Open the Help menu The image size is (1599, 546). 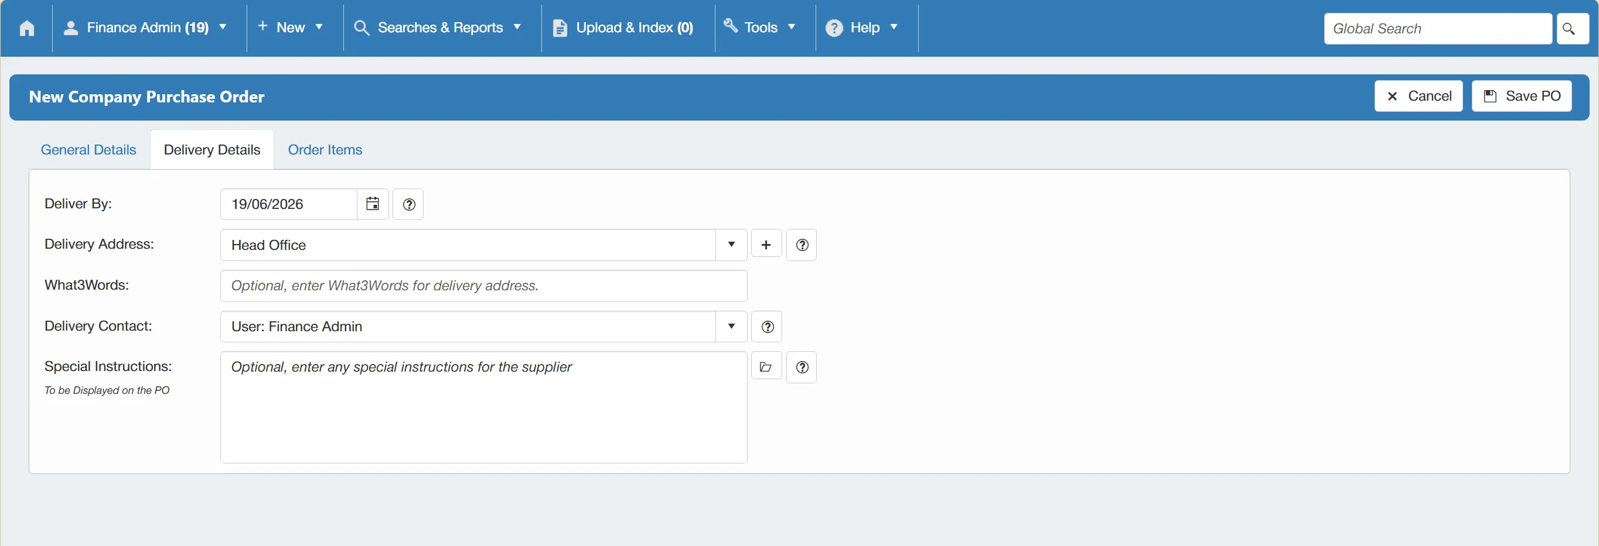coord(861,28)
